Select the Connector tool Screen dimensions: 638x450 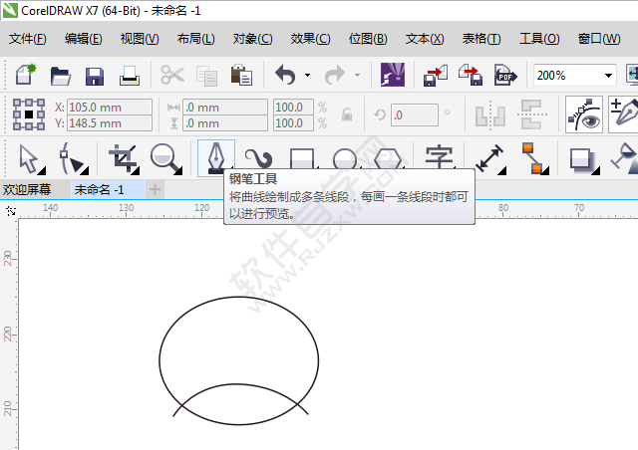(x=532, y=158)
